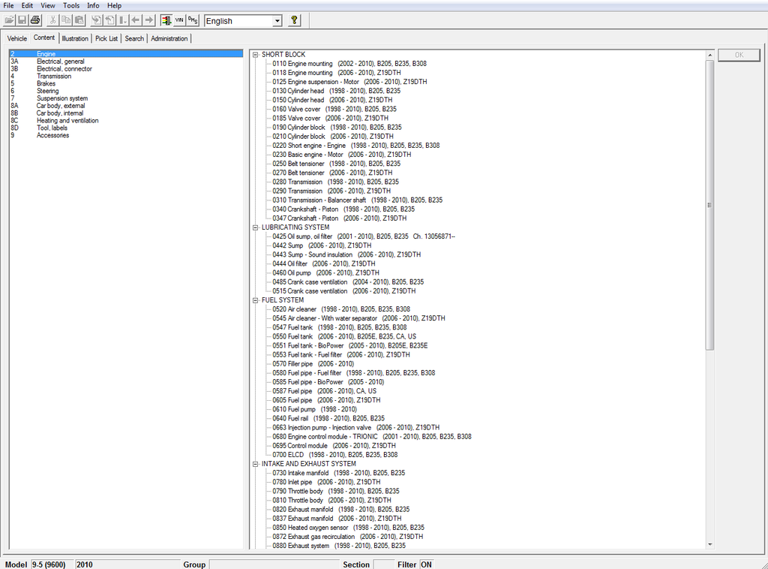Select Transmission group in left list
This screenshot has height=569, width=768.
tap(54, 76)
